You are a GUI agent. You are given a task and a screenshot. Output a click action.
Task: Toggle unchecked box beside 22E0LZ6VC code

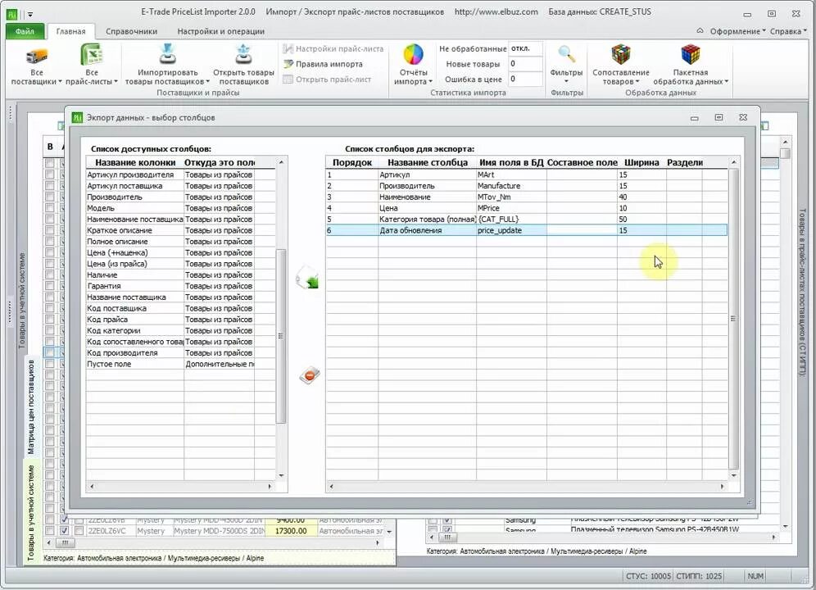79,531
